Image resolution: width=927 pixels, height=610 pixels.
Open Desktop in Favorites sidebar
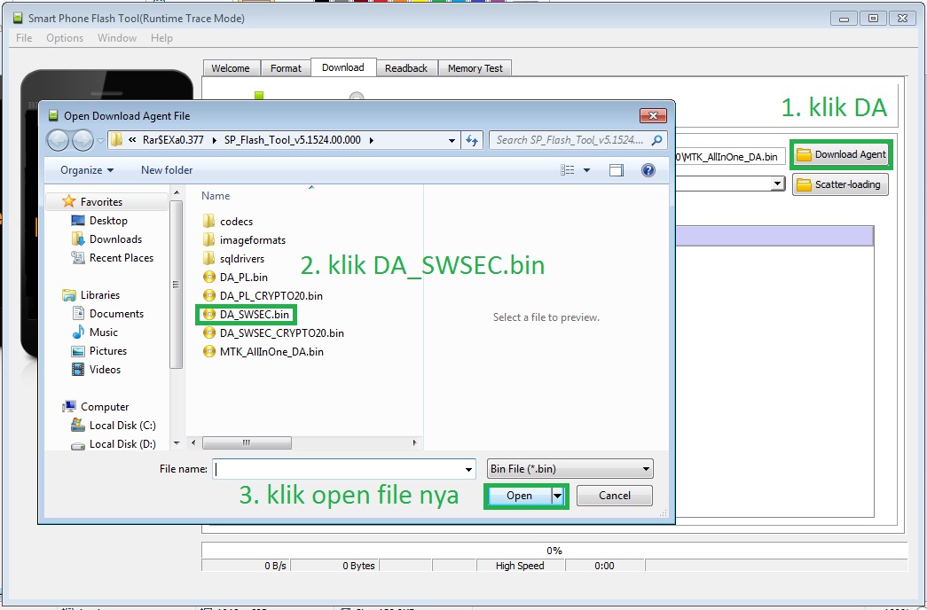[108, 221]
